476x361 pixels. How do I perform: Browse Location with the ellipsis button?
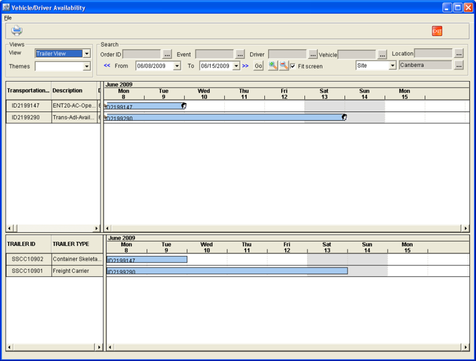point(459,54)
